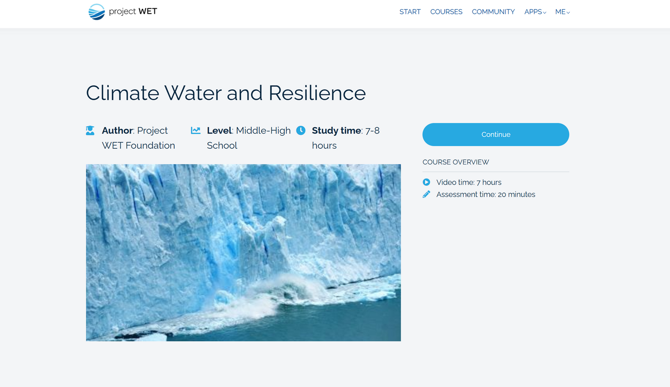Click the Assessment time: 20 minutes entry
The height and width of the screenshot is (387, 670).
(x=485, y=194)
